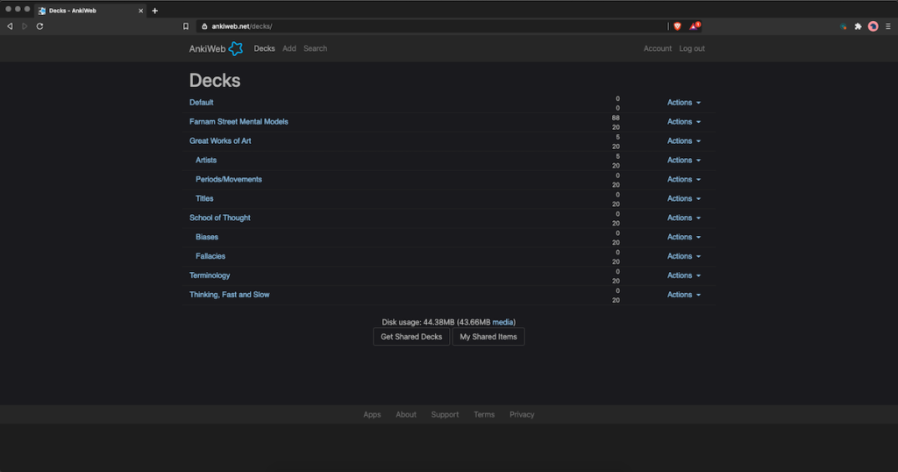Click the AnkiWeb brand text
Screen dimensions: 898x472
tap(207, 48)
